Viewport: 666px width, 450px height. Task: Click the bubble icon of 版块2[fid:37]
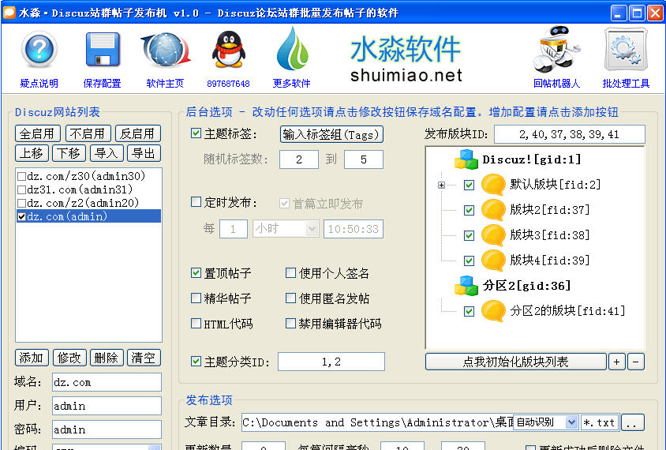pyautogui.click(x=493, y=210)
